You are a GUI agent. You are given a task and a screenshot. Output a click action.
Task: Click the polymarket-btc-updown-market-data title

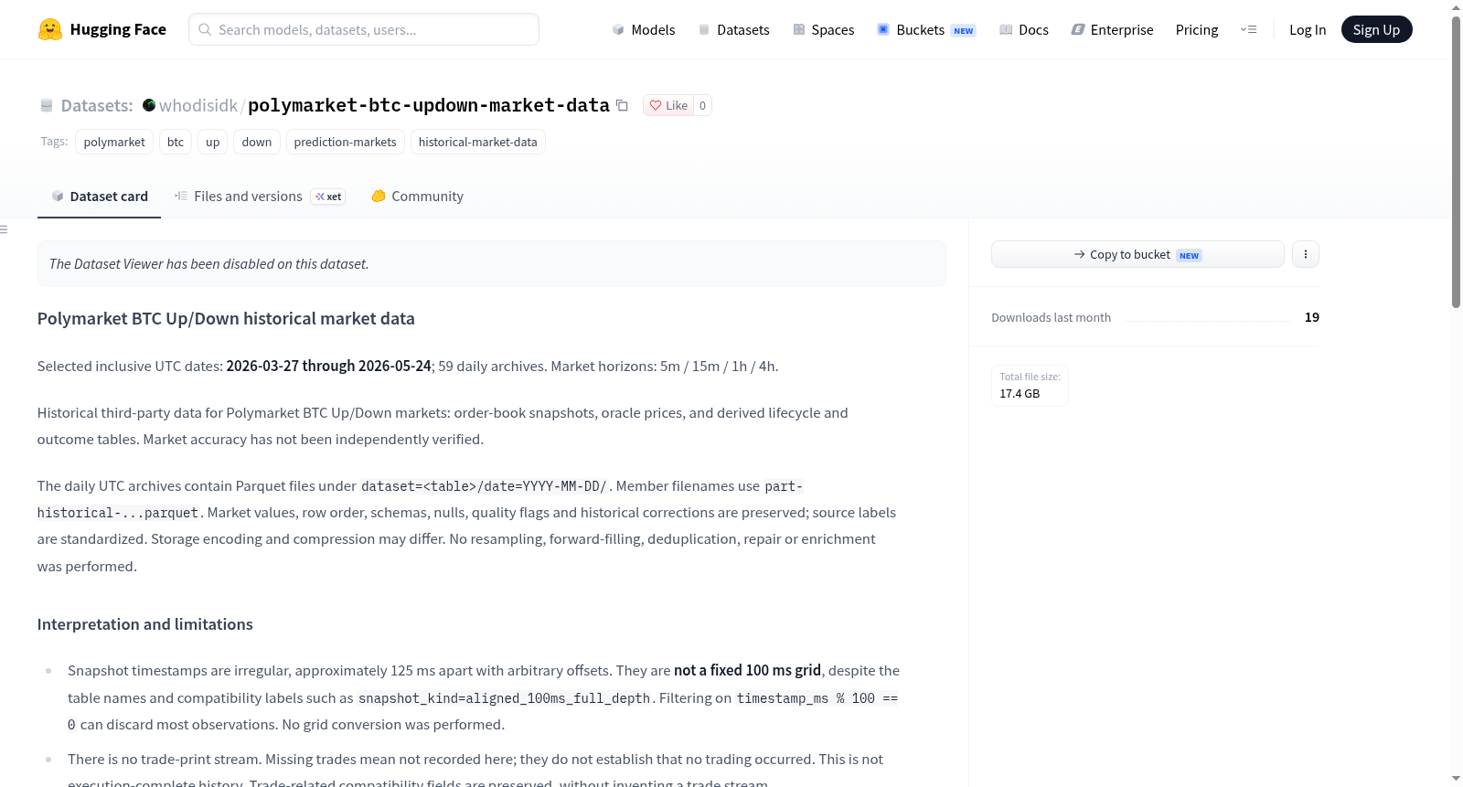tap(429, 105)
